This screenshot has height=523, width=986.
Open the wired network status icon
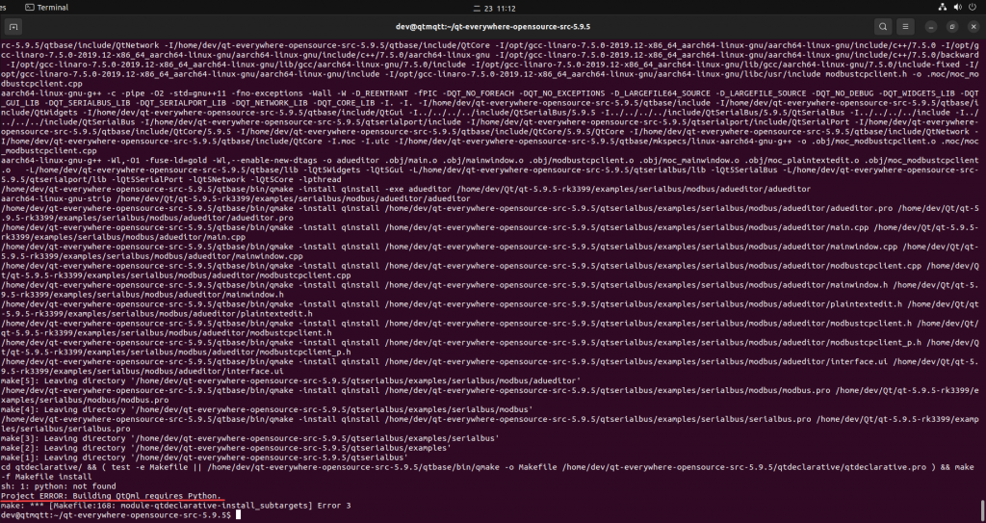tap(942, 8)
